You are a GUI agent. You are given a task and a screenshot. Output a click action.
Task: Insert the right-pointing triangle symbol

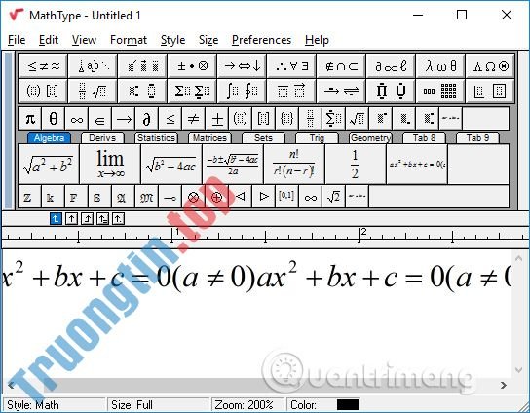pos(264,197)
